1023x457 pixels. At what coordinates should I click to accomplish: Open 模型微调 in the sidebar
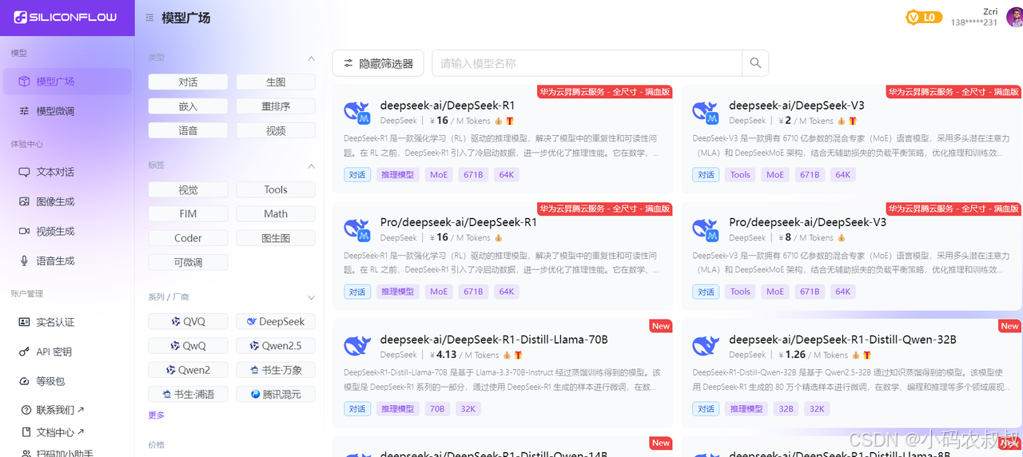click(x=67, y=111)
